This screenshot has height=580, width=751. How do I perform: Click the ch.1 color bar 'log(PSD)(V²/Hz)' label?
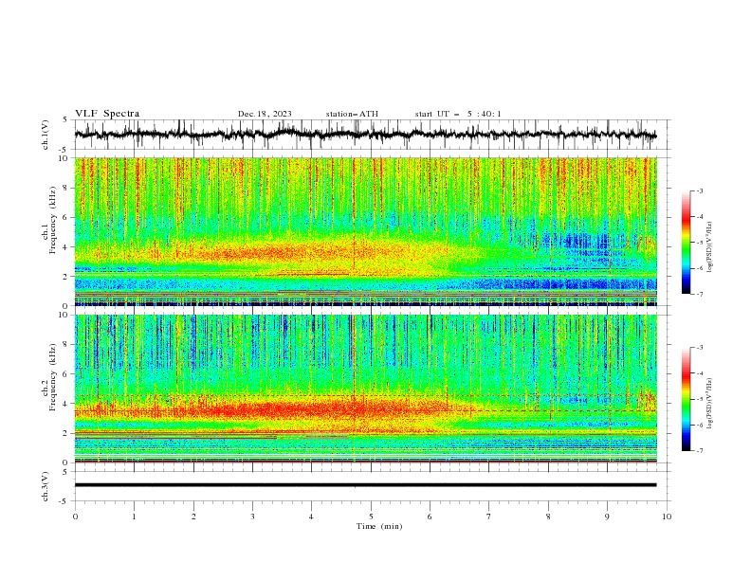[709, 247]
